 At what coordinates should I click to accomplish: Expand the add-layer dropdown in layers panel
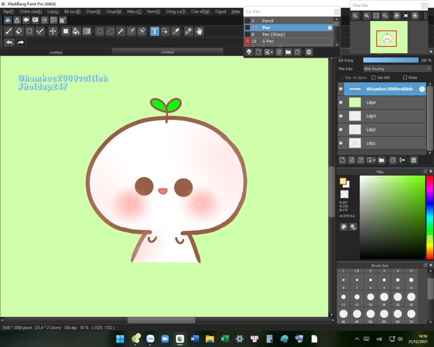(x=374, y=160)
